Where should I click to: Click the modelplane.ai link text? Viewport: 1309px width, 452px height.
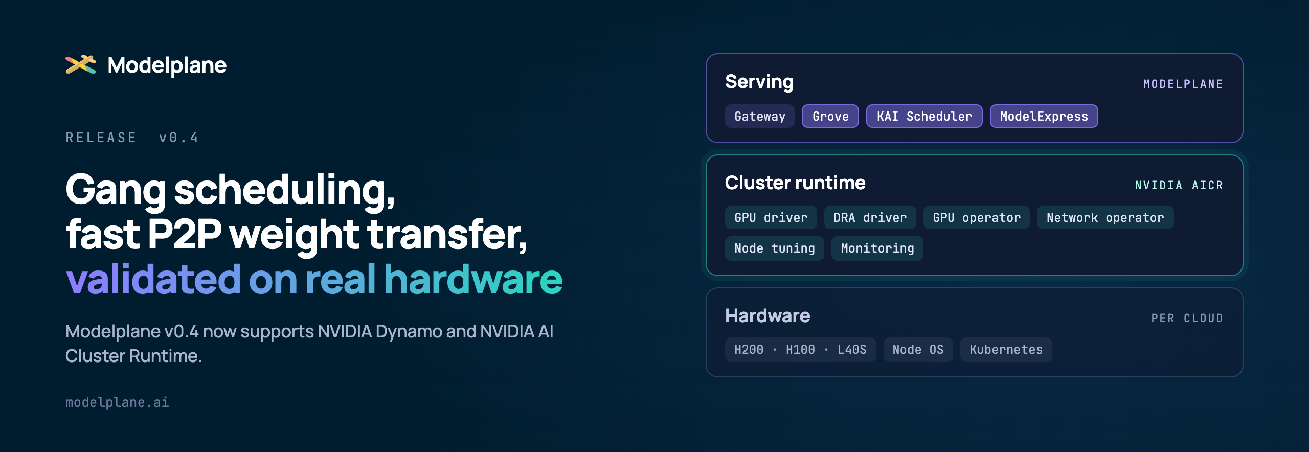[117, 402]
